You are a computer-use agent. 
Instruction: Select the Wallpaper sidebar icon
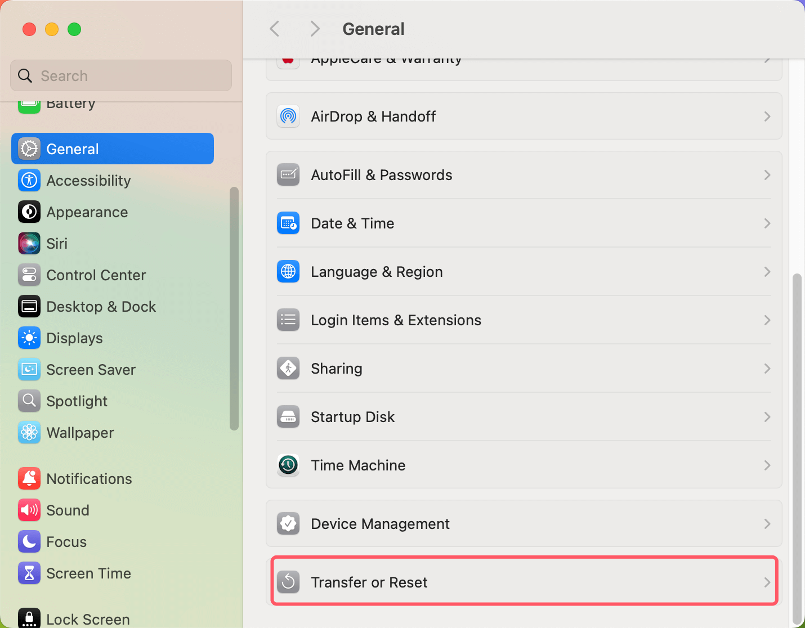click(x=29, y=432)
